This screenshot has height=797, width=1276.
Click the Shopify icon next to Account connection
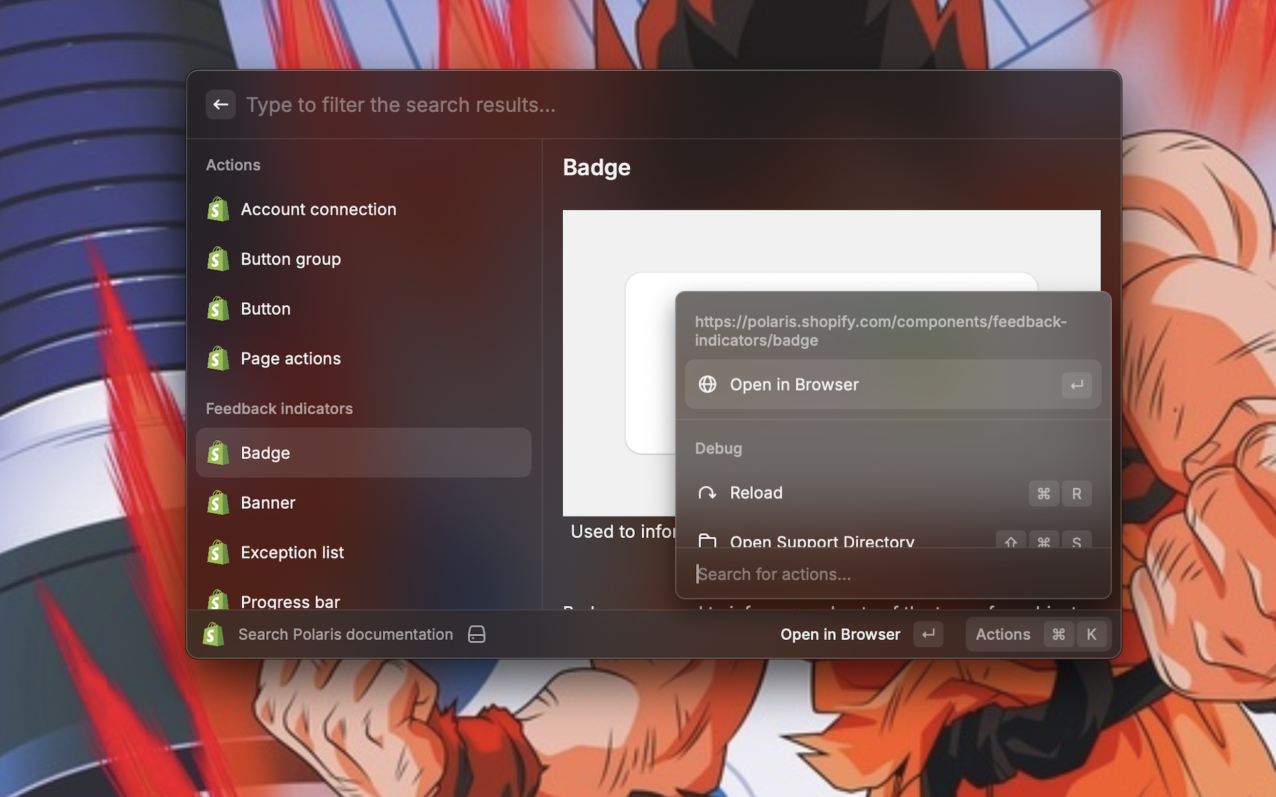(218, 210)
